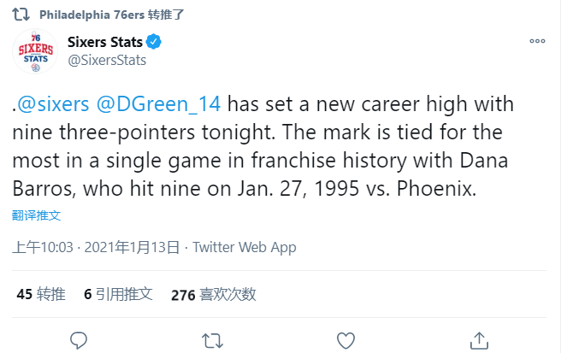Image resolution: width=561 pixels, height=353 pixels.
Task: Open the @sixers mention
Action: [53, 104]
